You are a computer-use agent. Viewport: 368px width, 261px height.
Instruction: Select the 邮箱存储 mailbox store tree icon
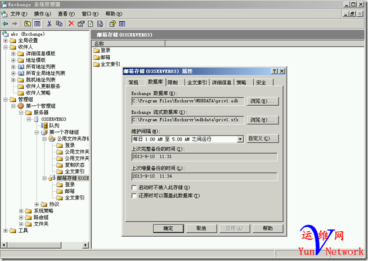coord(52,178)
